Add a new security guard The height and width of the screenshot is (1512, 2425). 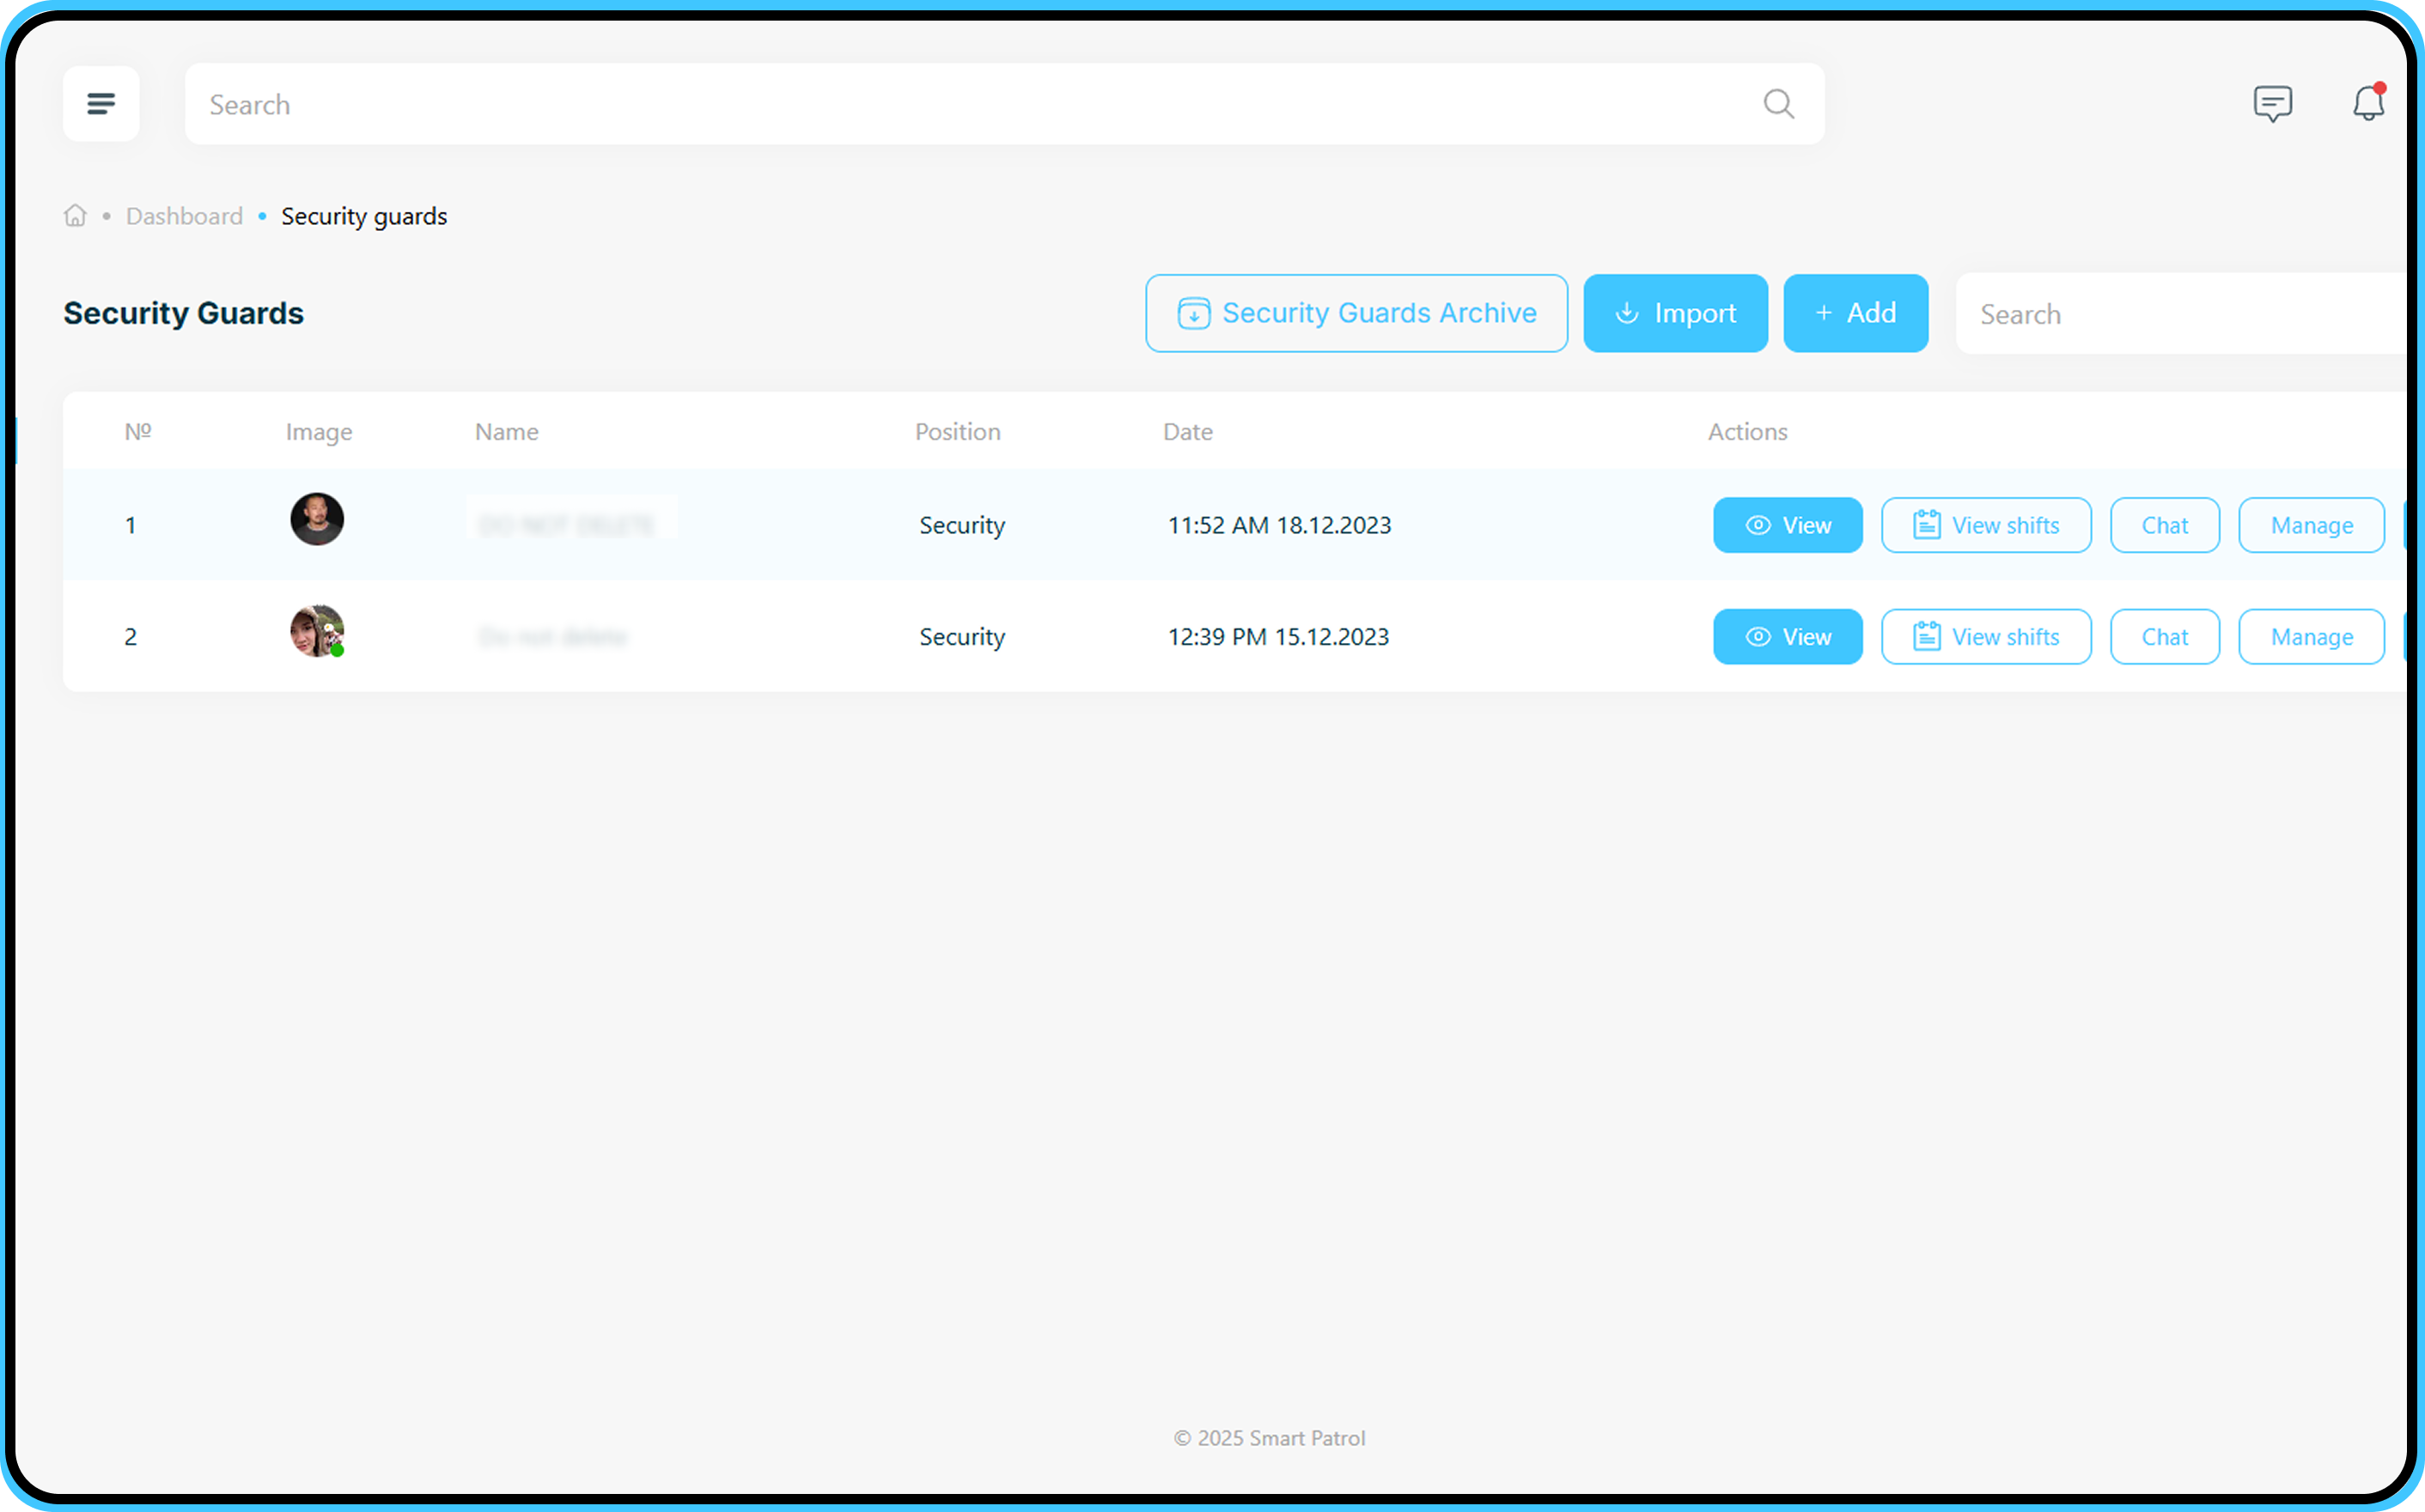pos(1855,313)
